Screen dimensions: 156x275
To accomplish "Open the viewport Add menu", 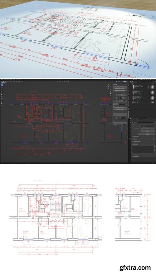I will click(x=17, y=81).
